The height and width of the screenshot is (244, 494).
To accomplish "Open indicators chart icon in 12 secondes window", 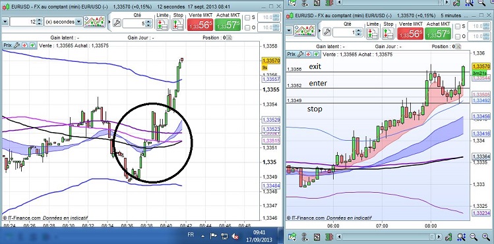I will pyautogui.click(x=94, y=22).
